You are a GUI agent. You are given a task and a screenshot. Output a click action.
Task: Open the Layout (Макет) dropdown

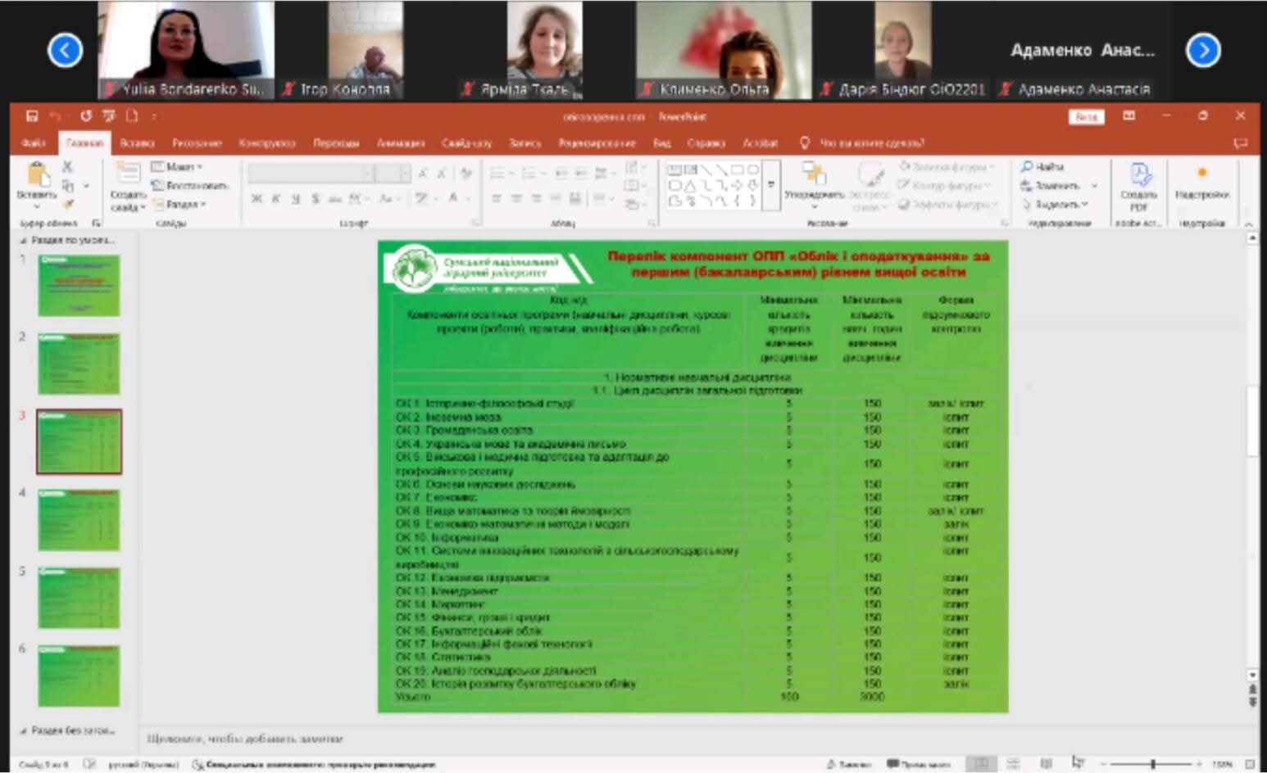point(178,166)
